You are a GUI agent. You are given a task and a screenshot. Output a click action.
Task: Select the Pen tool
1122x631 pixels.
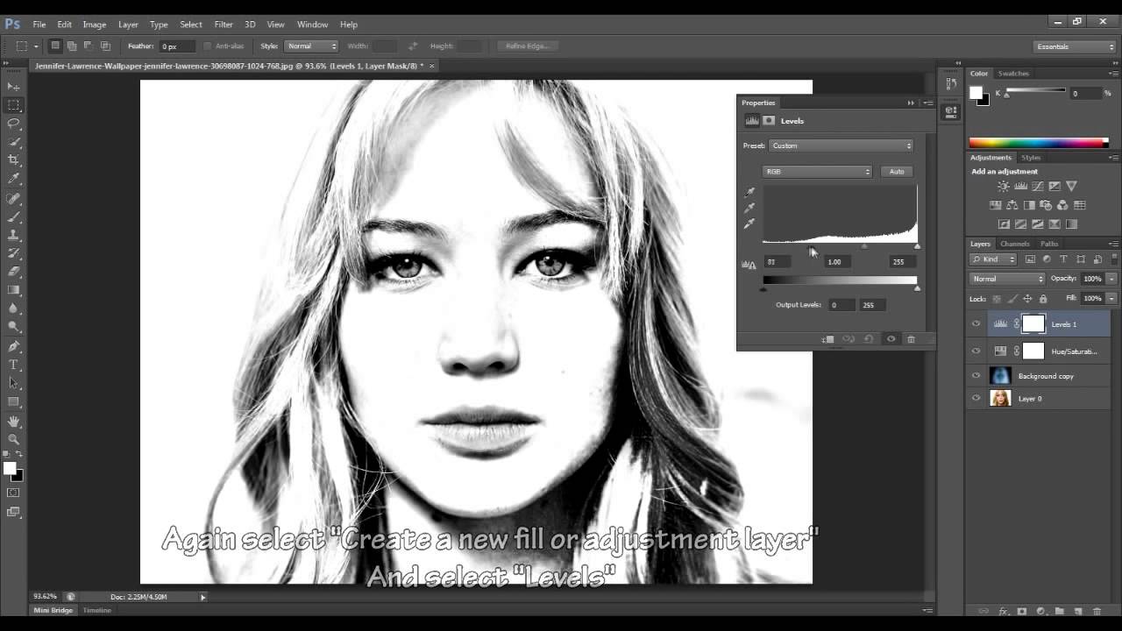(14, 346)
